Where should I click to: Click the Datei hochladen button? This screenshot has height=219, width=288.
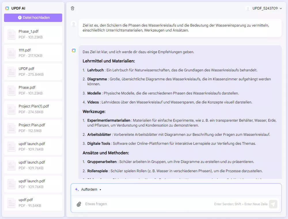coord(33,18)
